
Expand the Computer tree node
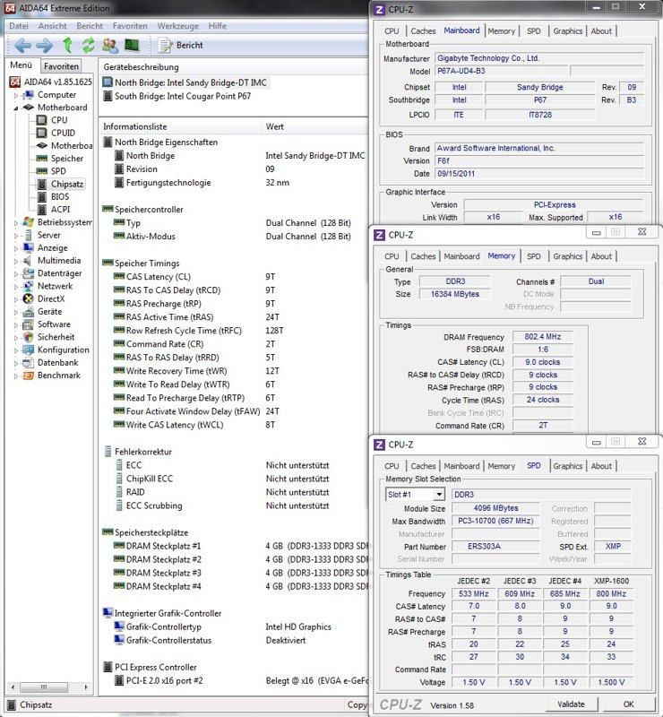16,96
